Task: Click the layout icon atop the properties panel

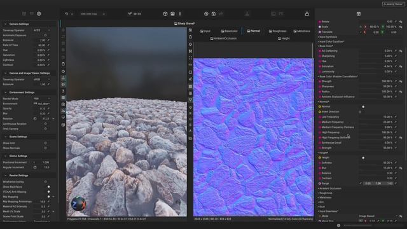Action: [x=359, y=14]
